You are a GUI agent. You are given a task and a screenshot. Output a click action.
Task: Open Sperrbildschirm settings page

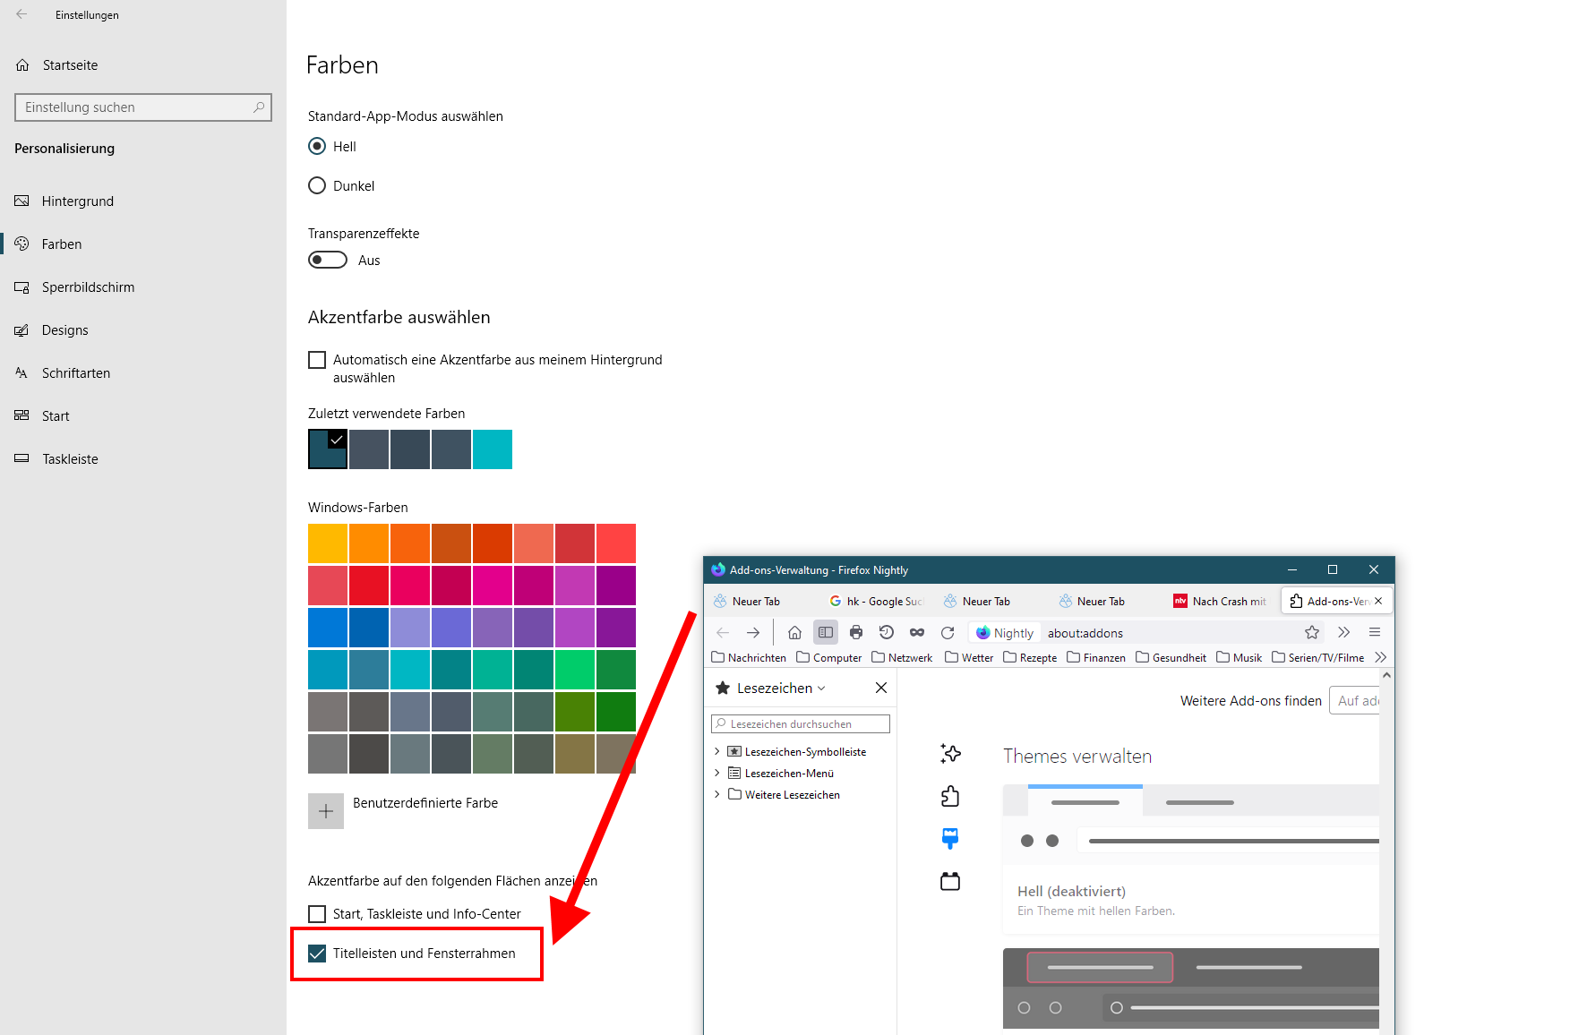click(88, 287)
